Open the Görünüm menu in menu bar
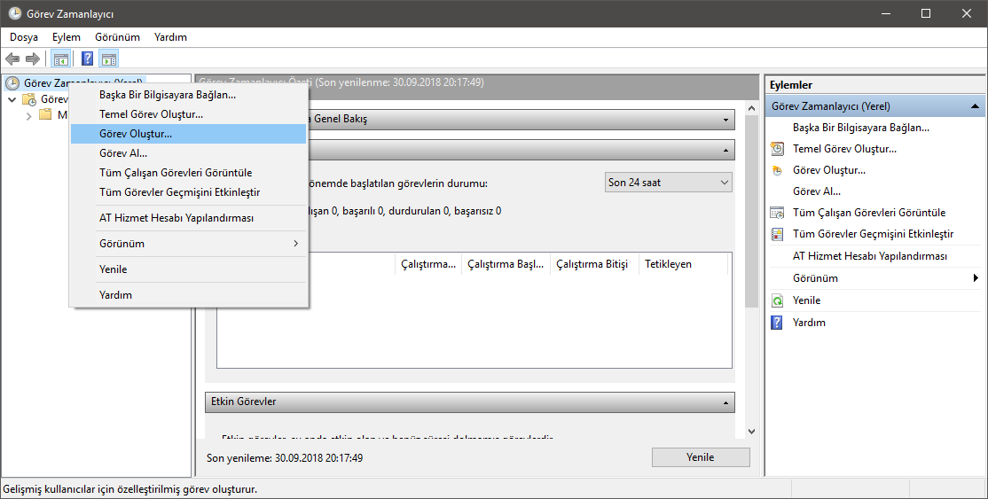 tap(117, 37)
